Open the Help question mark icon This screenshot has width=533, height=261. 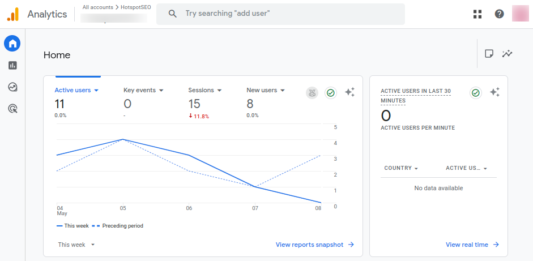click(499, 14)
